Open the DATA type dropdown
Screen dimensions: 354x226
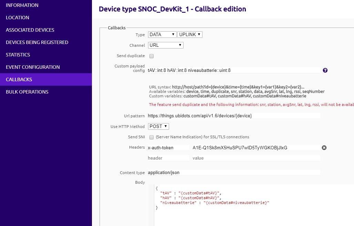click(x=162, y=34)
